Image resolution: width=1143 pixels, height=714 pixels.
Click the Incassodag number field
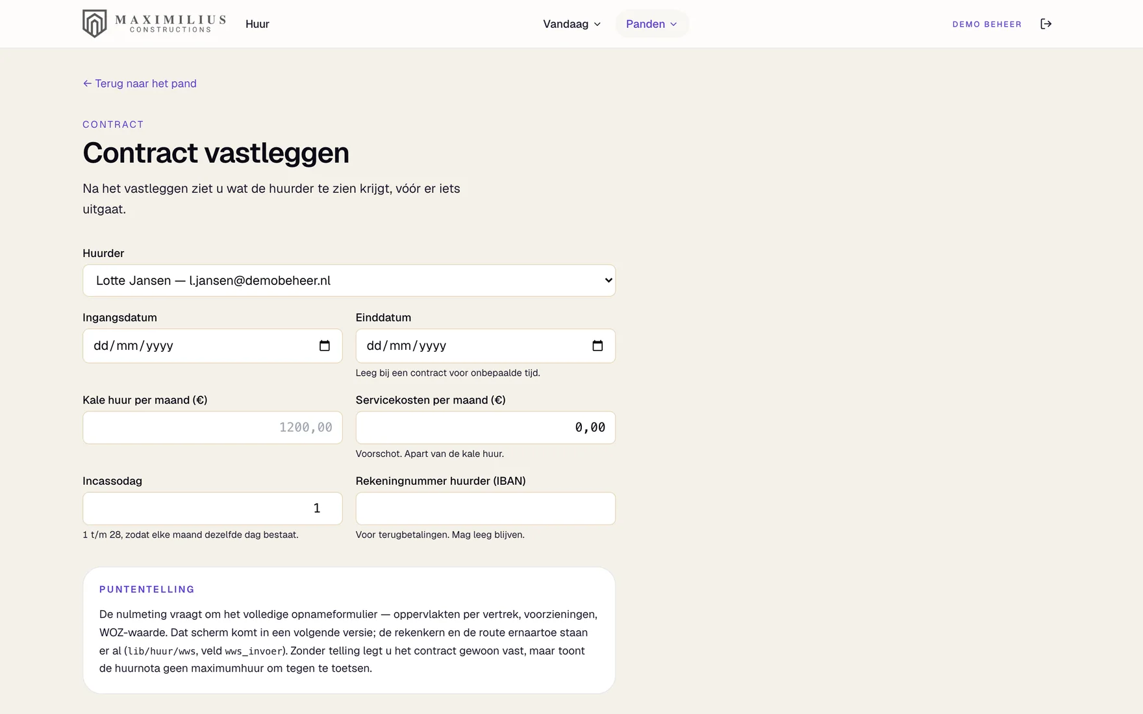(212, 508)
